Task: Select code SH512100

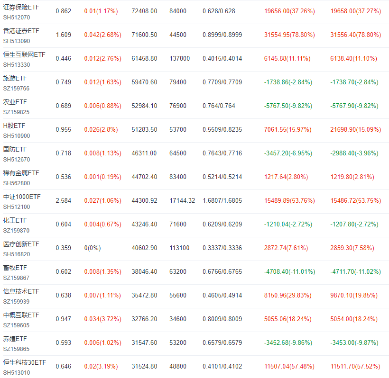Action: tap(17, 207)
